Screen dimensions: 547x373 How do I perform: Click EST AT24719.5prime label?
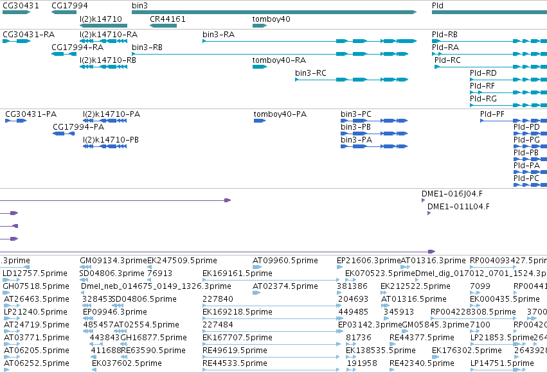pyautogui.click(x=37, y=325)
